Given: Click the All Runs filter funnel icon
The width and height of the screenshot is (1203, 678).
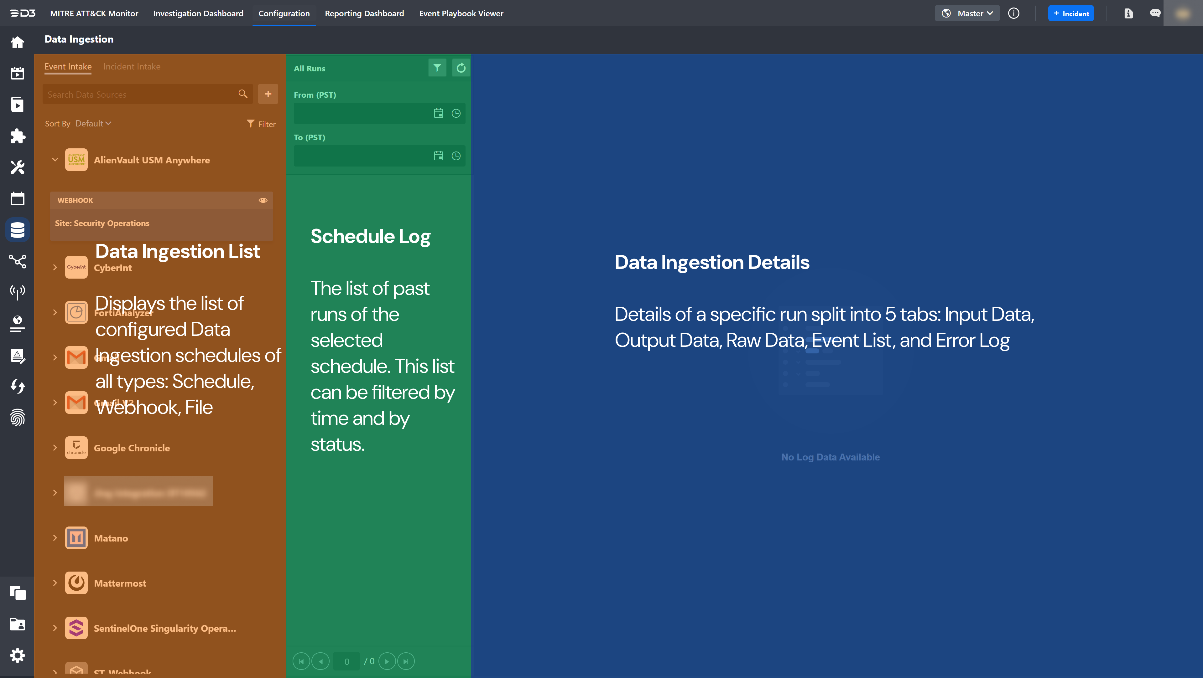Looking at the screenshot, I should coord(437,68).
